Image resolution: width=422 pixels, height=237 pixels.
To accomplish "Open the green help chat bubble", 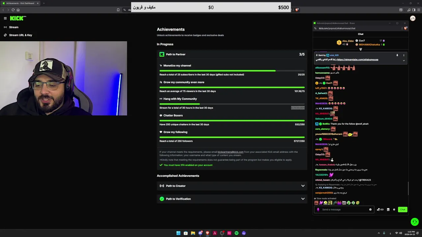I will (x=415, y=222).
